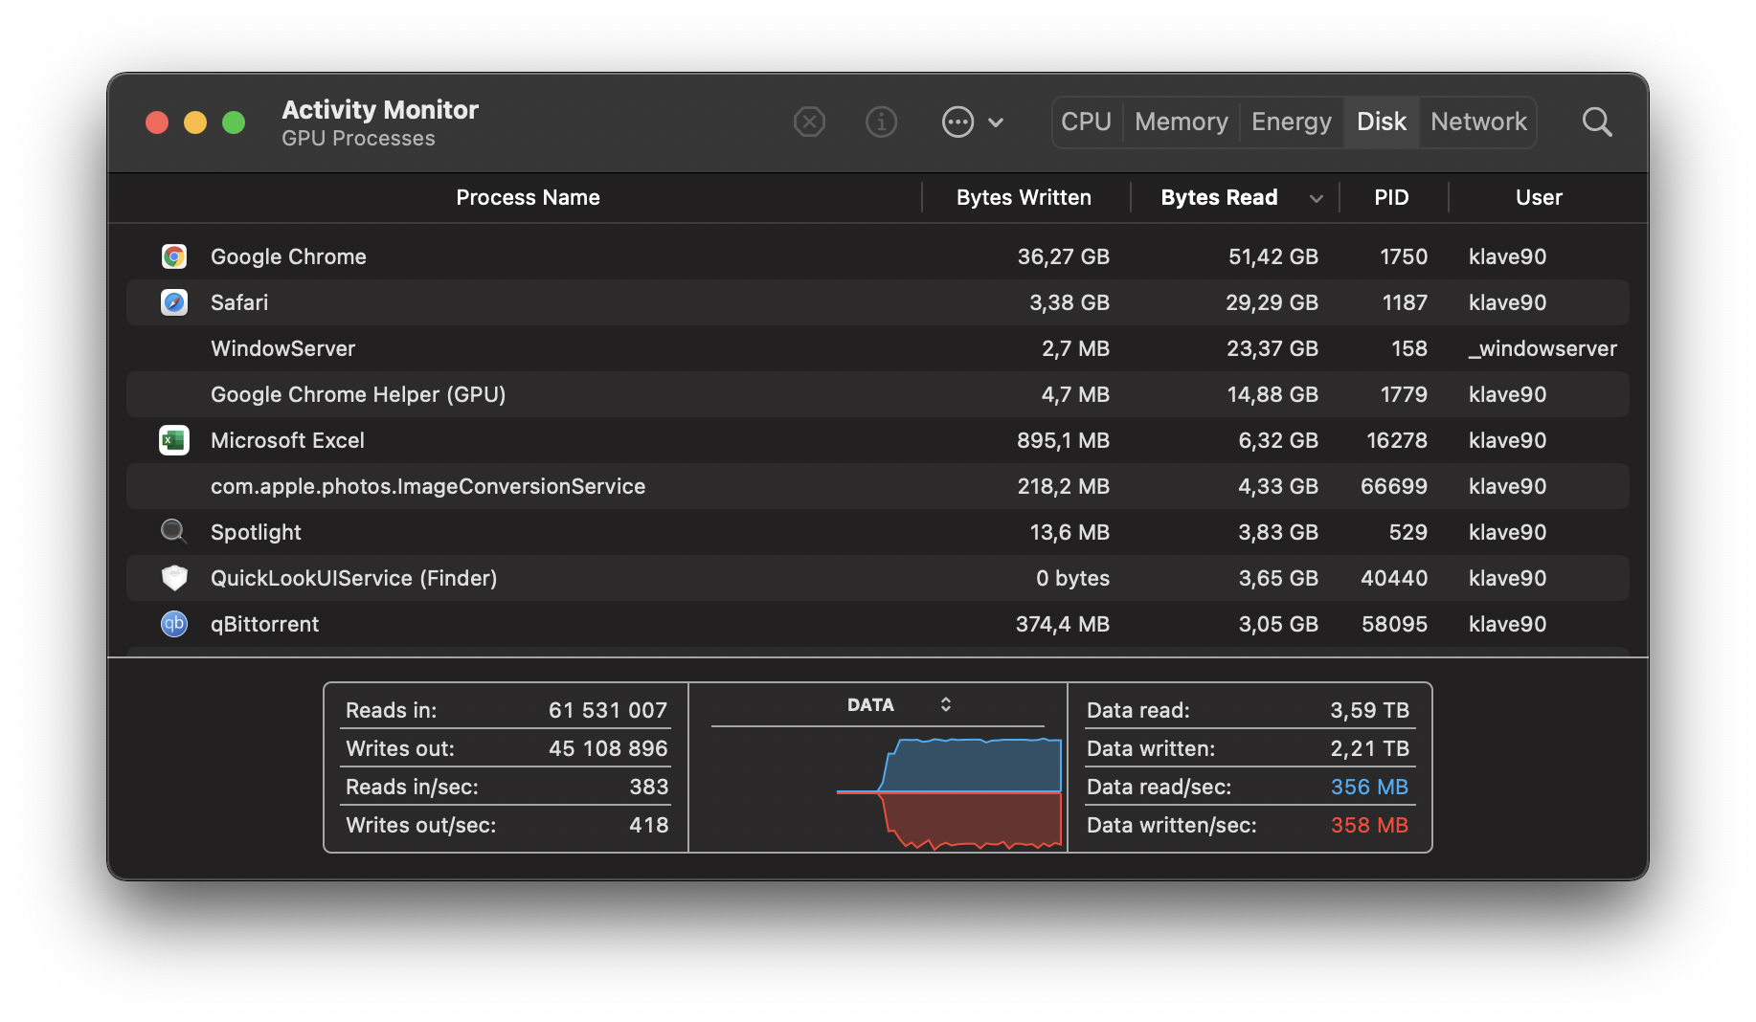Click the Data written 2,21 TB value
Image resolution: width=1756 pixels, height=1022 pixels.
click(1369, 748)
